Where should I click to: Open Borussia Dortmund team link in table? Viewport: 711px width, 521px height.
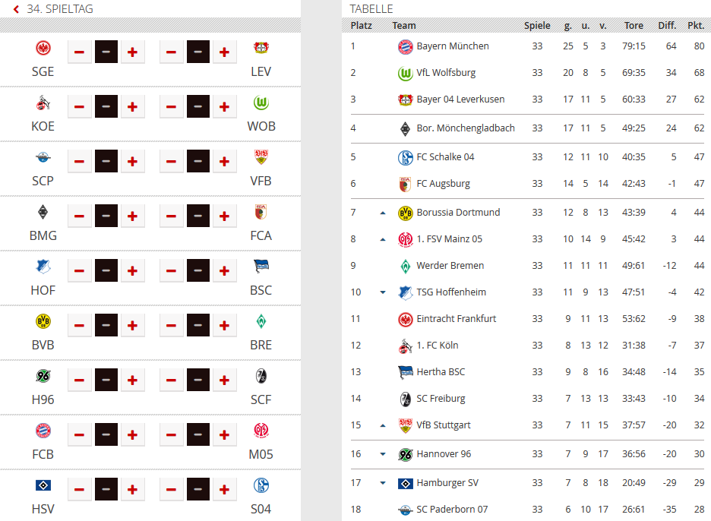459,212
